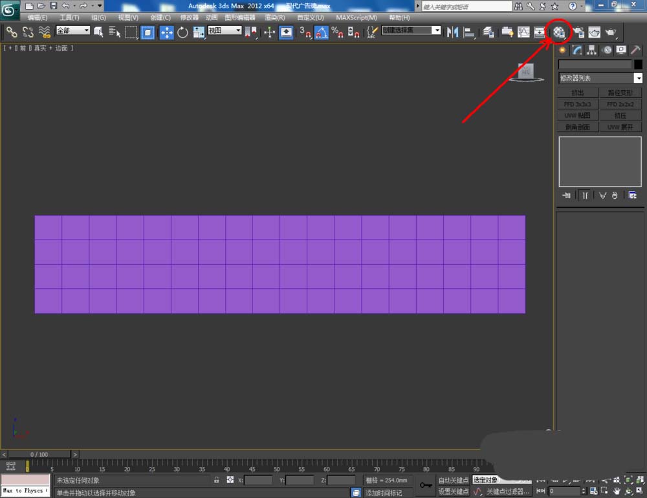Undo the last action with the Undo arrow
This screenshot has width=647, height=498.
pos(65,6)
